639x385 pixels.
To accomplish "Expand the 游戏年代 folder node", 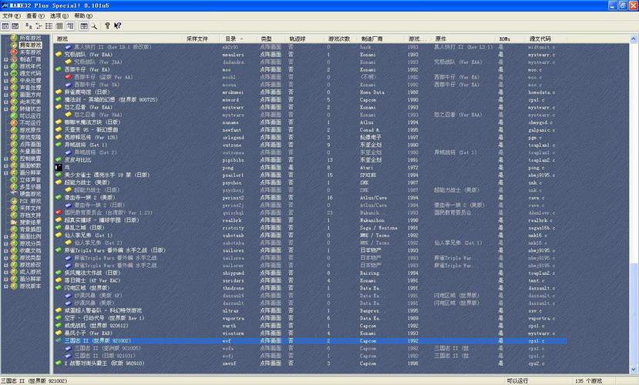I will tap(5, 66).
